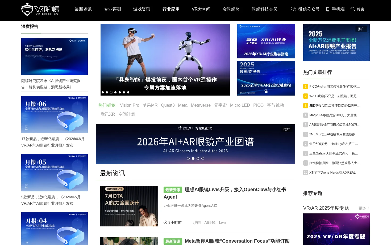Click the AI眼镜 article tag
Image resolution: width=391 pixels, height=245 pixels.
[210, 222]
